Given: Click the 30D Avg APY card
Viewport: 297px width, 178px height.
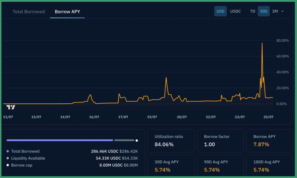Looking at the screenshot, I should coord(170,166).
